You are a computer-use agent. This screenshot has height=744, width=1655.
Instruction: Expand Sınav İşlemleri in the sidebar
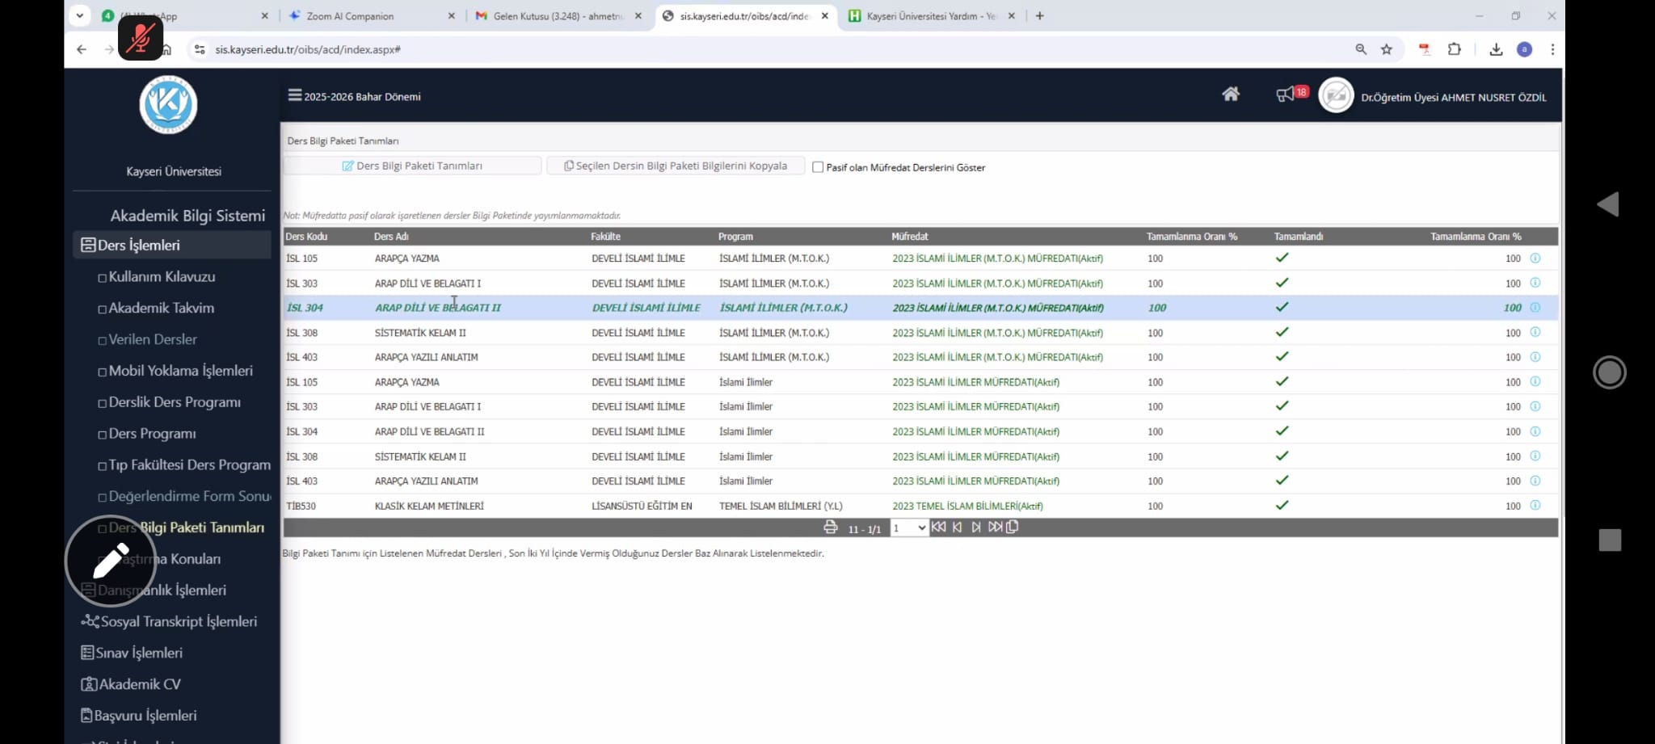139,653
